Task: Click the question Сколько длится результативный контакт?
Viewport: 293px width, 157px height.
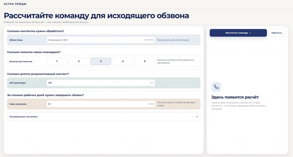Action: [x=38, y=74]
